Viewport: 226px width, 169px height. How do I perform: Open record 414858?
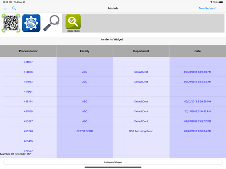coord(28,72)
